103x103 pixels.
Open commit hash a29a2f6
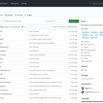pyautogui.click(x=55, y=27)
